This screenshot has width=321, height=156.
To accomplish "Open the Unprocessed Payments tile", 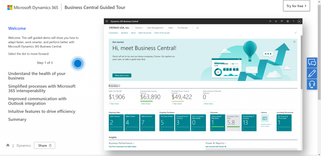I will point(218,123).
